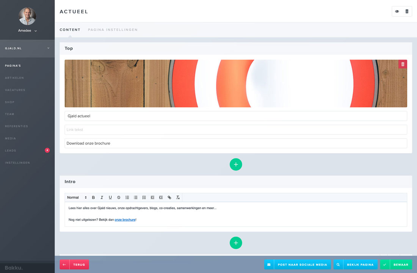Navigate to the Vacatures sidebar item
Screen dimensions: 417x273
click(15, 90)
